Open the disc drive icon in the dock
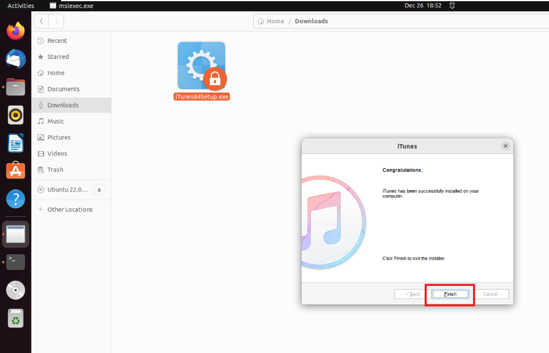The height and width of the screenshot is (353, 549). (16, 290)
